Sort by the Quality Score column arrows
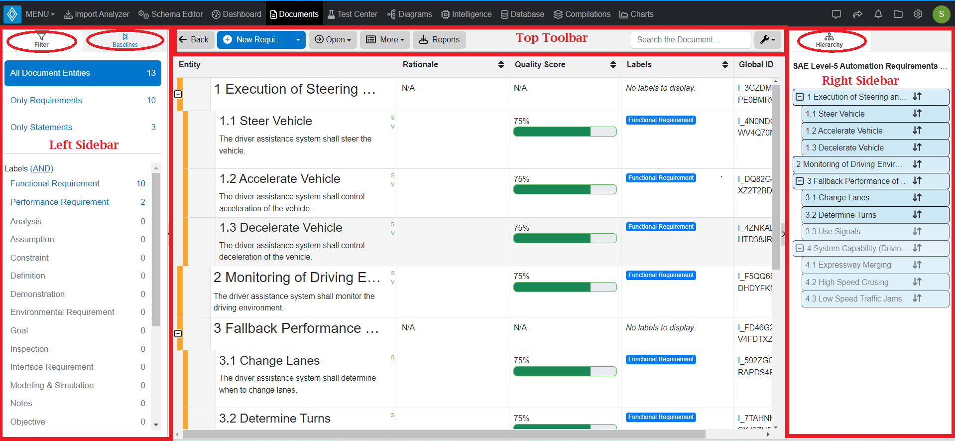Image resolution: width=955 pixels, height=441 pixels. click(613, 64)
